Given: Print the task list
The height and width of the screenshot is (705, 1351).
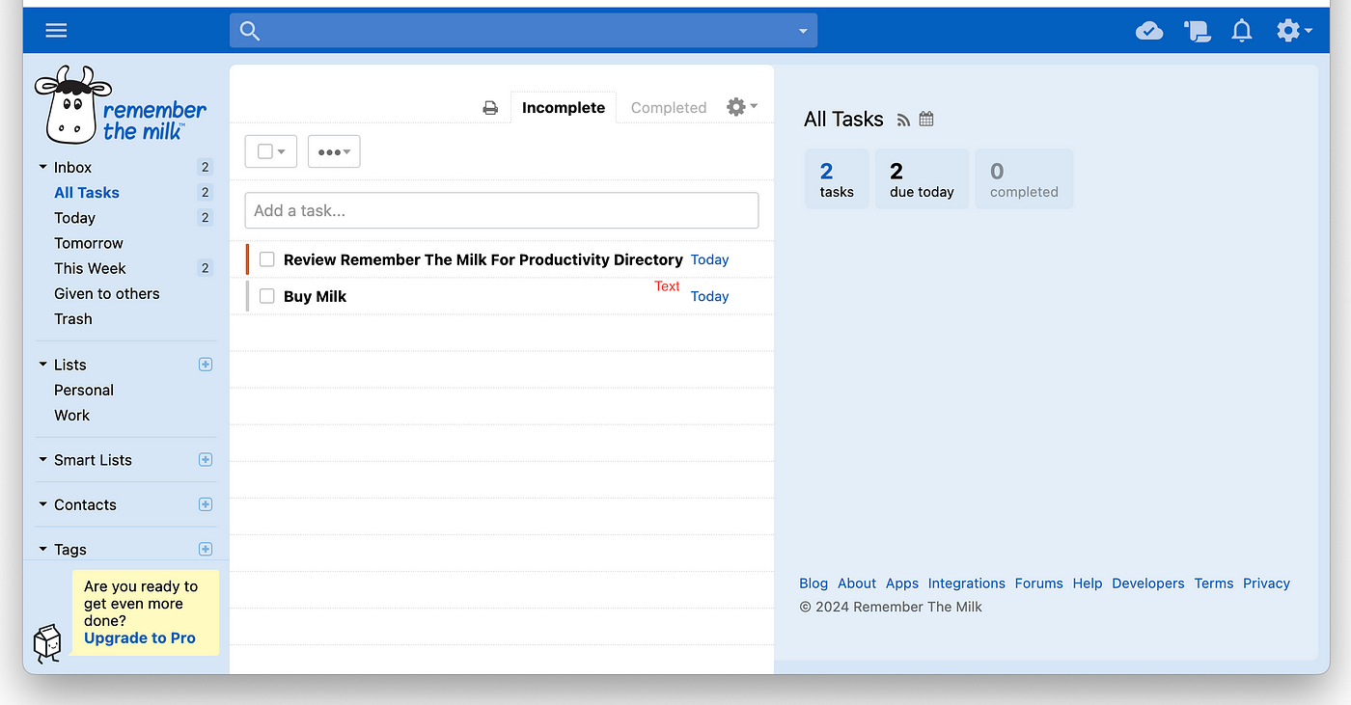Looking at the screenshot, I should click(x=490, y=108).
